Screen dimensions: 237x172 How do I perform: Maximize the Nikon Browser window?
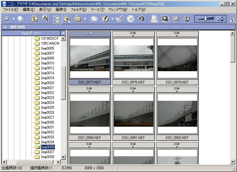coord(227,4)
